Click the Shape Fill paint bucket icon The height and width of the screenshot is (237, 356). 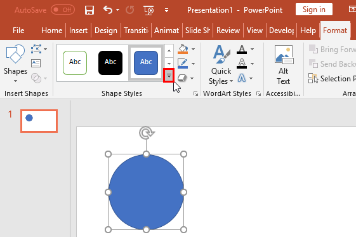point(183,49)
